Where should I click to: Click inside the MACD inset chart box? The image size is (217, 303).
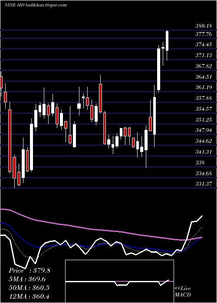119,281
